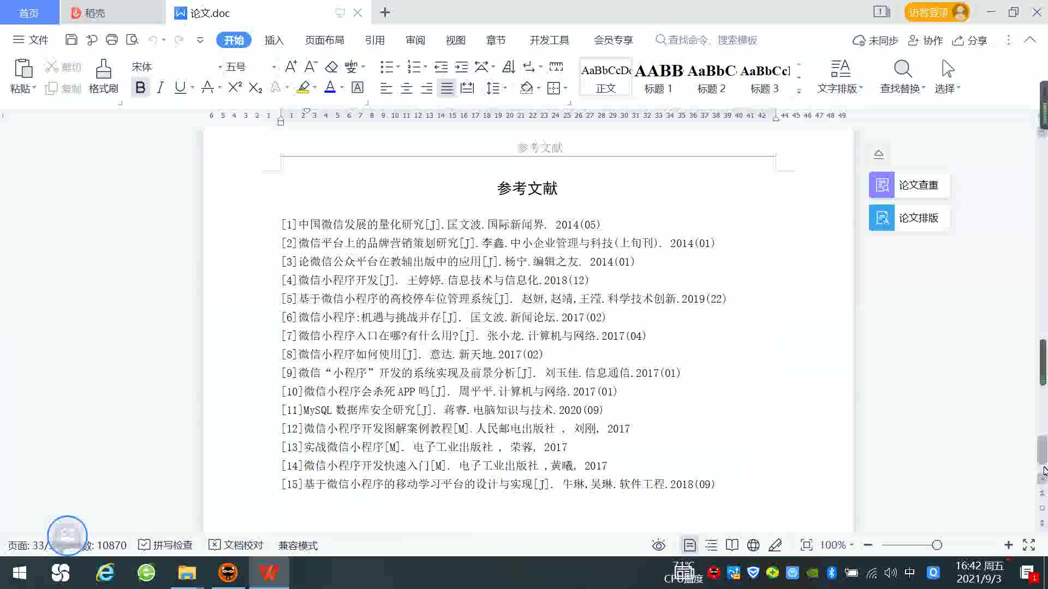Toggle eye protection mode icon
The image size is (1048, 589).
click(659, 545)
